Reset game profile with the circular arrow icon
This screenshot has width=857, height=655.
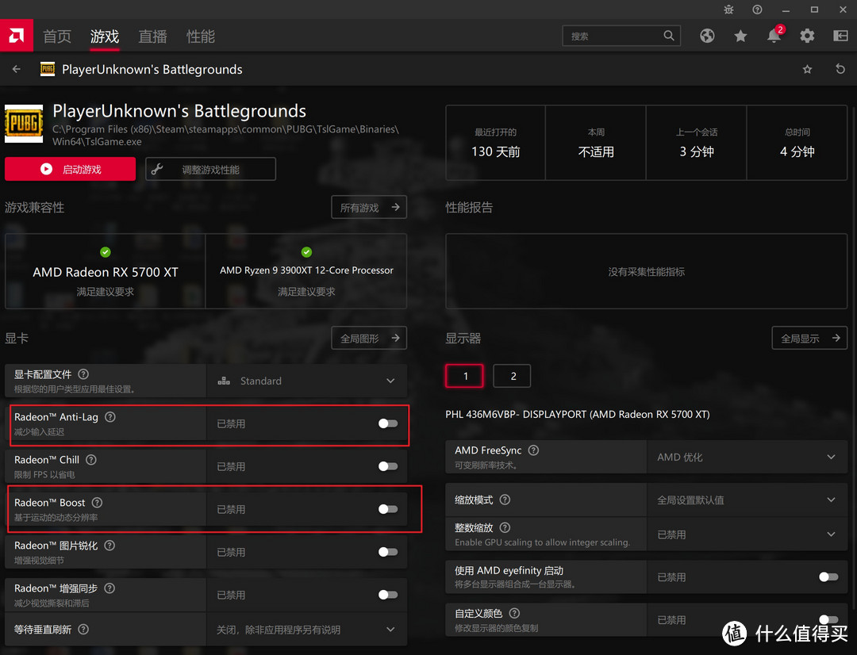click(840, 69)
